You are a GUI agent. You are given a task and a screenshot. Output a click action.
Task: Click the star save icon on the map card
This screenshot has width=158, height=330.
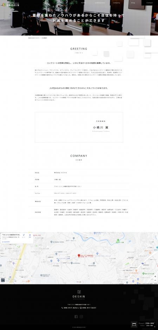coord(30,236)
